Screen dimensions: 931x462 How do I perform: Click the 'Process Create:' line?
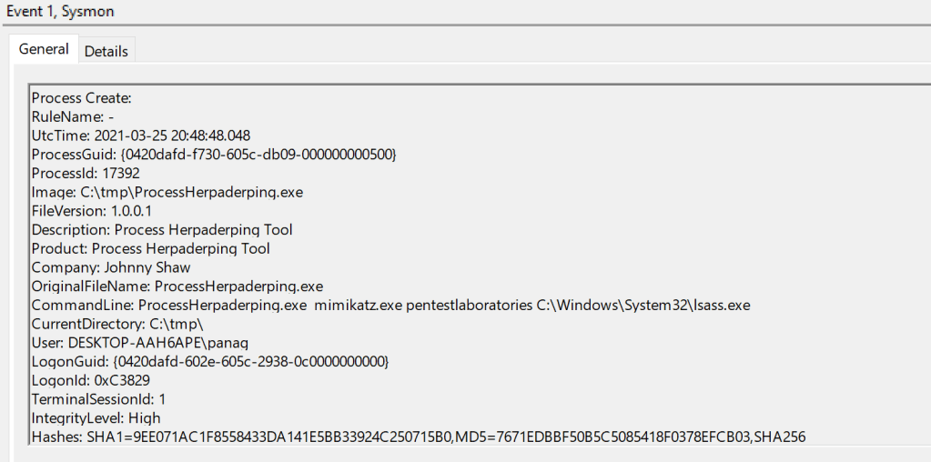click(x=82, y=98)
